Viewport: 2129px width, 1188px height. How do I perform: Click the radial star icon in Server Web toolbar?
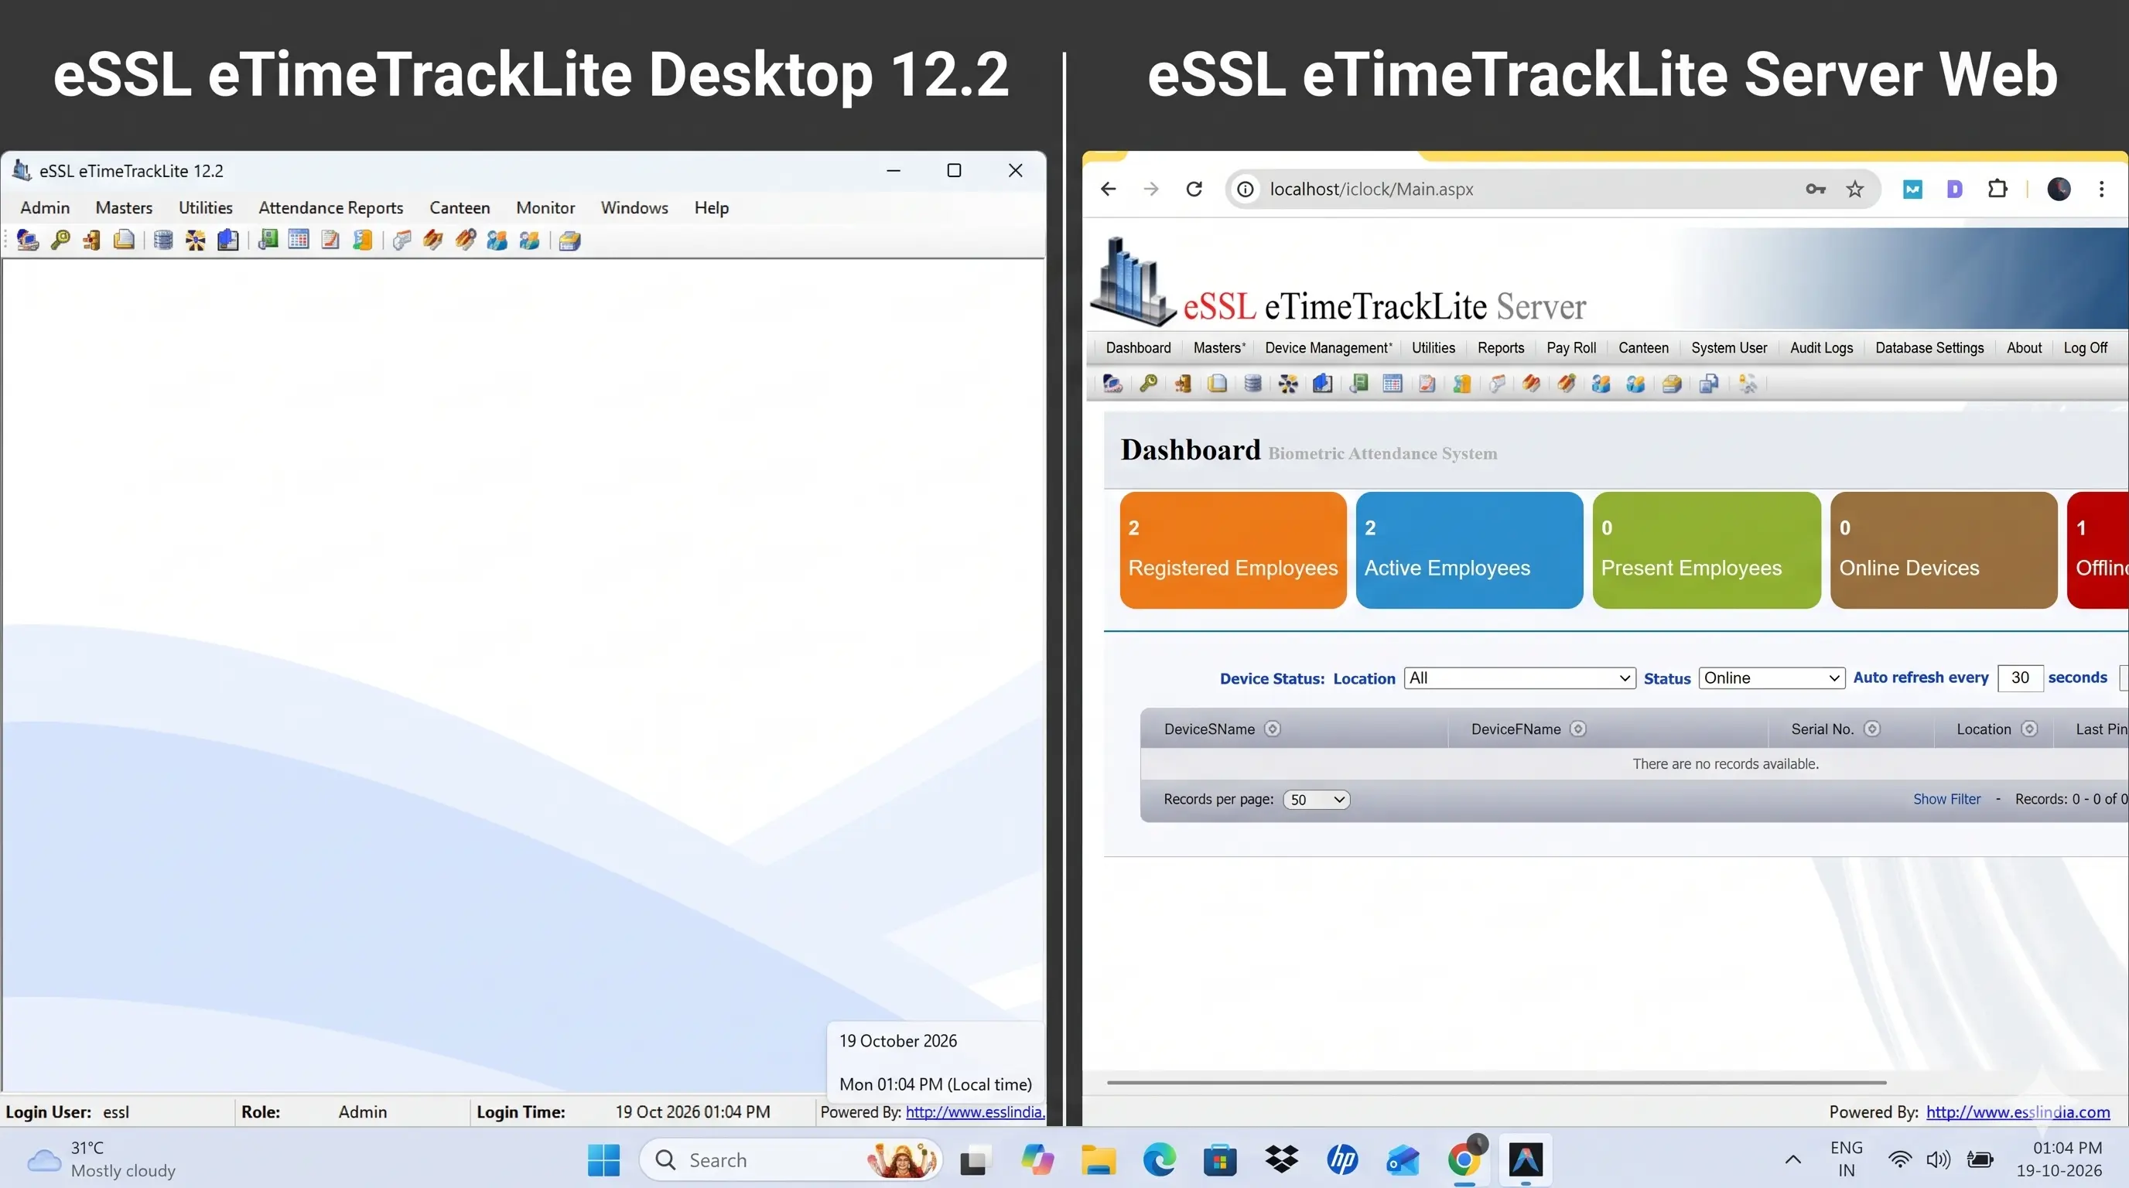click(1287, 384)
